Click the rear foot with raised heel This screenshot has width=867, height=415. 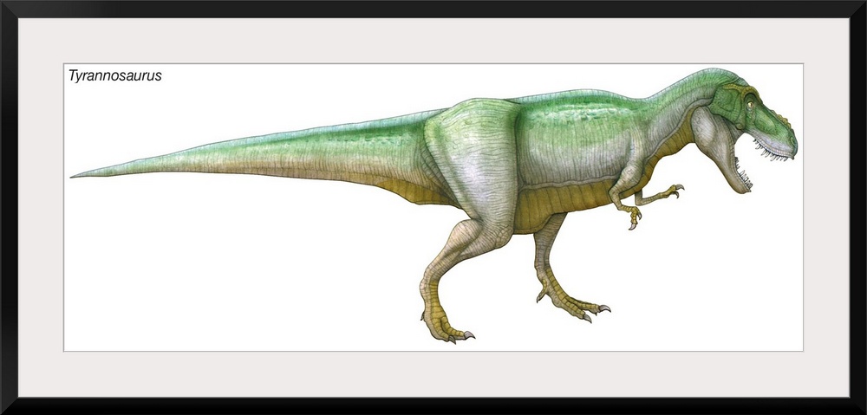448,329
